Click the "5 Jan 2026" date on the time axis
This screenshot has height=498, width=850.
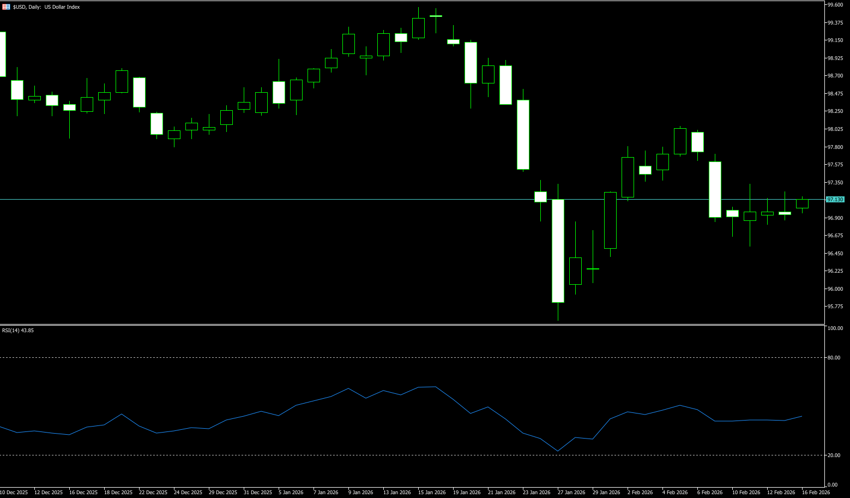pos(291,493)
